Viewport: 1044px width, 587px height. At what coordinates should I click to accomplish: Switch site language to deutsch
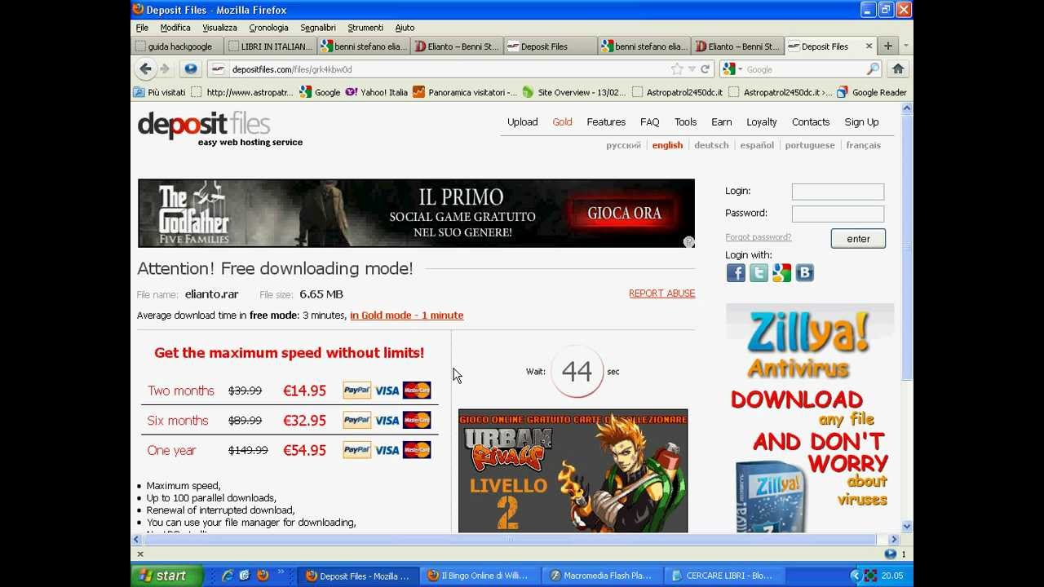pyautogui.click(x=711, y=145)
